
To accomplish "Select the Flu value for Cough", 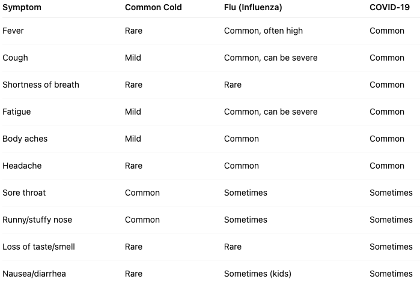I will pyautogui.click(x=270, y=58).
